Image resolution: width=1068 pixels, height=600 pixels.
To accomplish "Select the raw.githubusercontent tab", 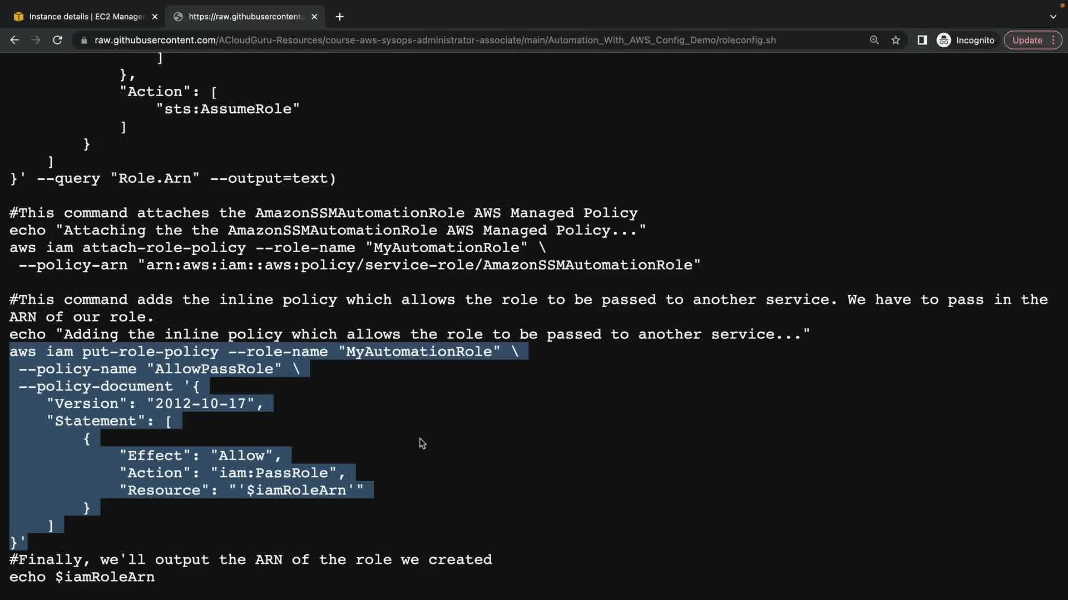I will point(245,17).
